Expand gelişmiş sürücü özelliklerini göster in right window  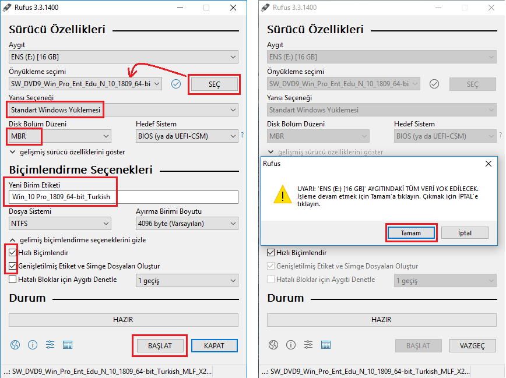pyautogui.click(x=326, y=152)
